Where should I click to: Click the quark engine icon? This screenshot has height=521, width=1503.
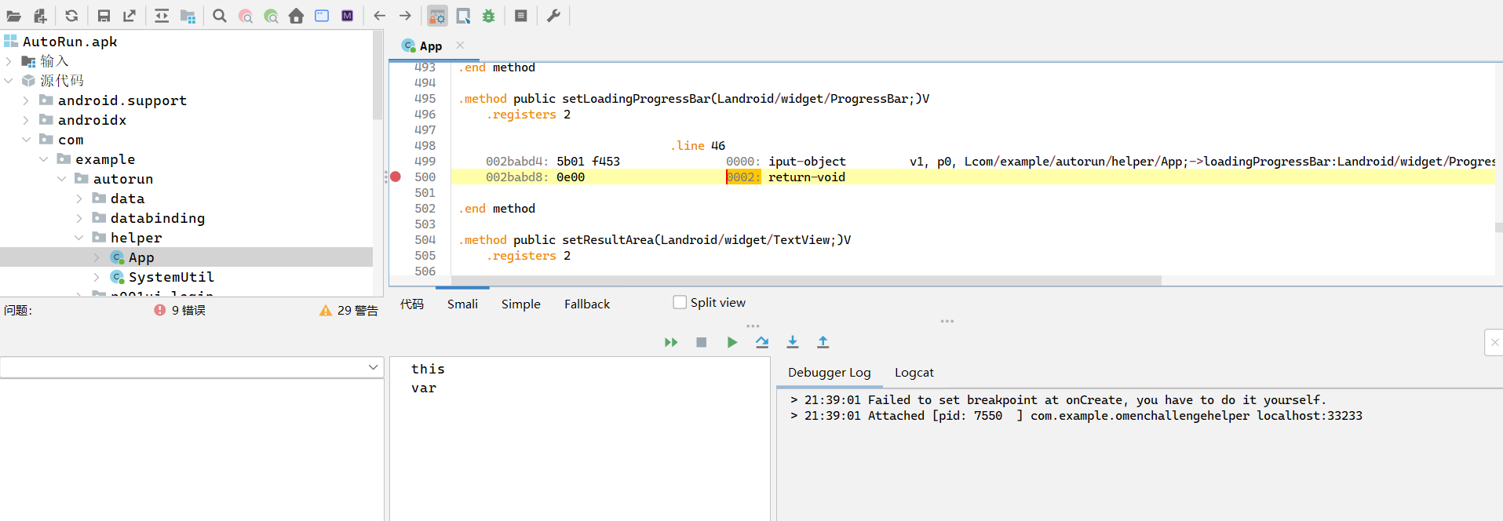pos(464,16)
